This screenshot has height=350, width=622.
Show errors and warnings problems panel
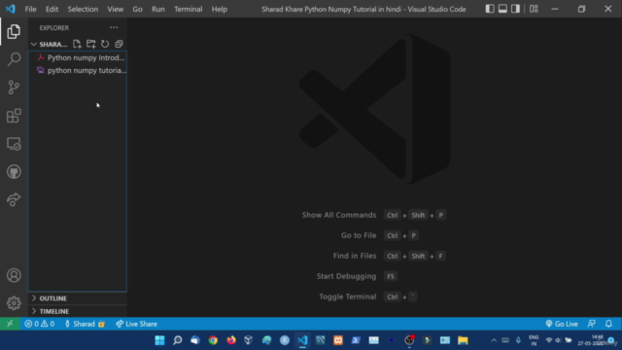tap(39, 324)
